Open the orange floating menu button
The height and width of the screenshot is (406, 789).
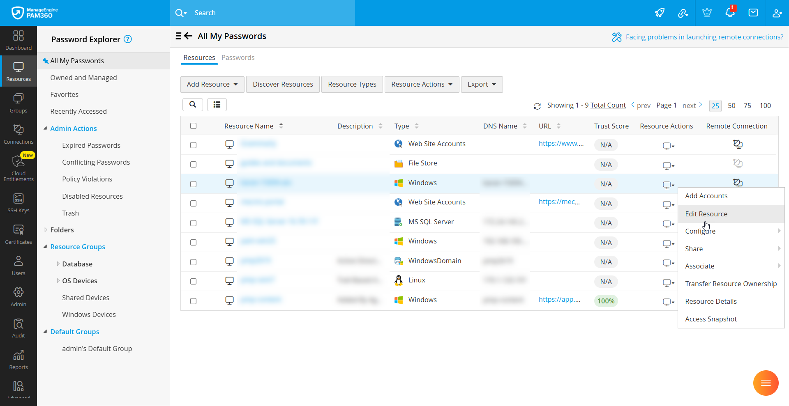[x=766, y=383]
